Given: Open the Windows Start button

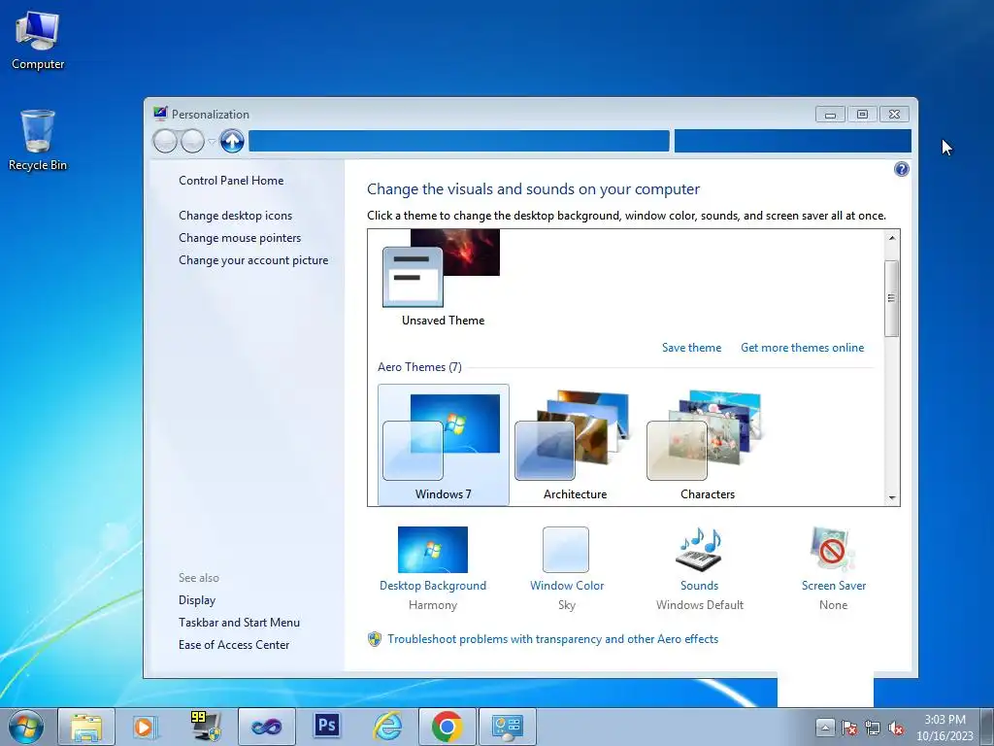Looking at the screenshot, I should tap(26, 727).
